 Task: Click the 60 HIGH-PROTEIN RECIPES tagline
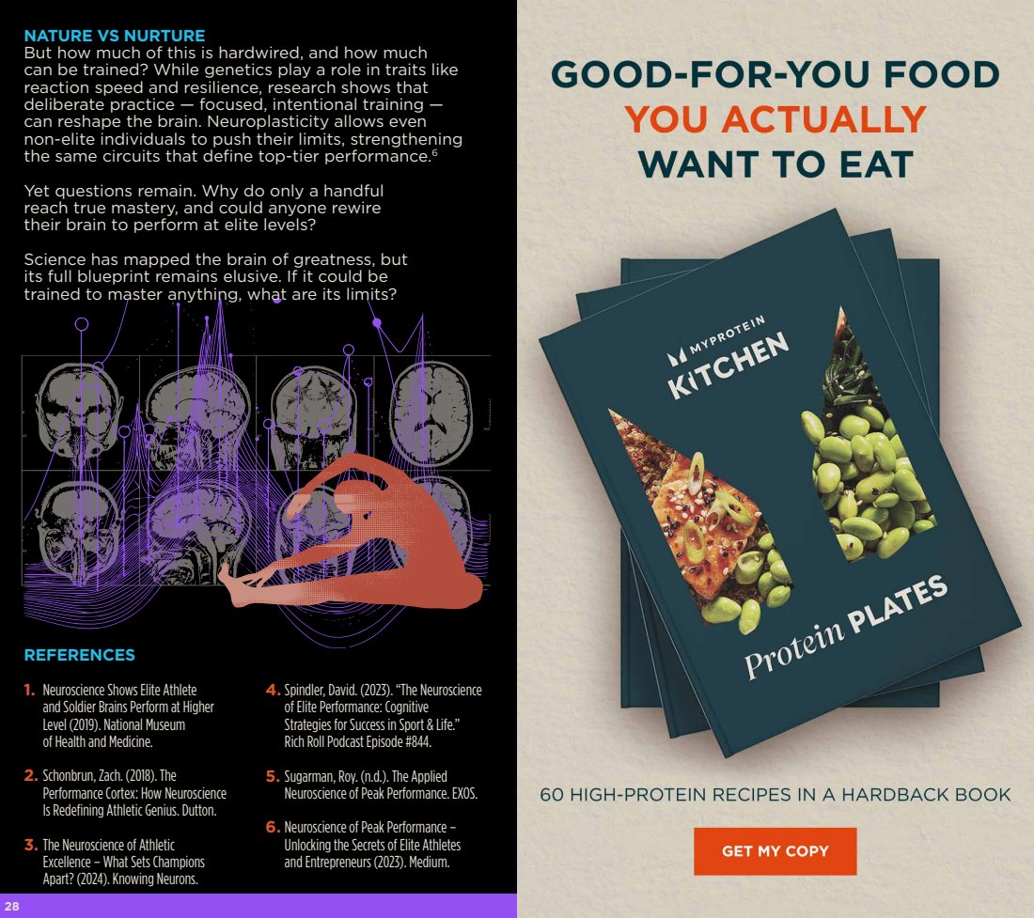775,795
